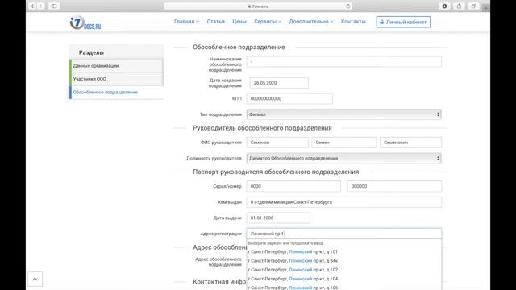
Task: Click the КПП input field
Action: click(x=289, y=98)
